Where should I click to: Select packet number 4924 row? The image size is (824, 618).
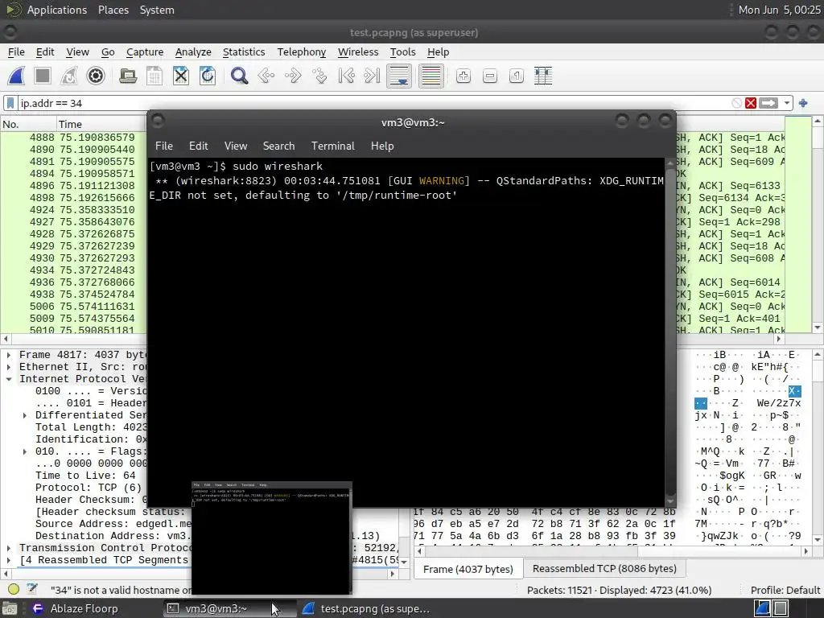click(x=73, y=210)
